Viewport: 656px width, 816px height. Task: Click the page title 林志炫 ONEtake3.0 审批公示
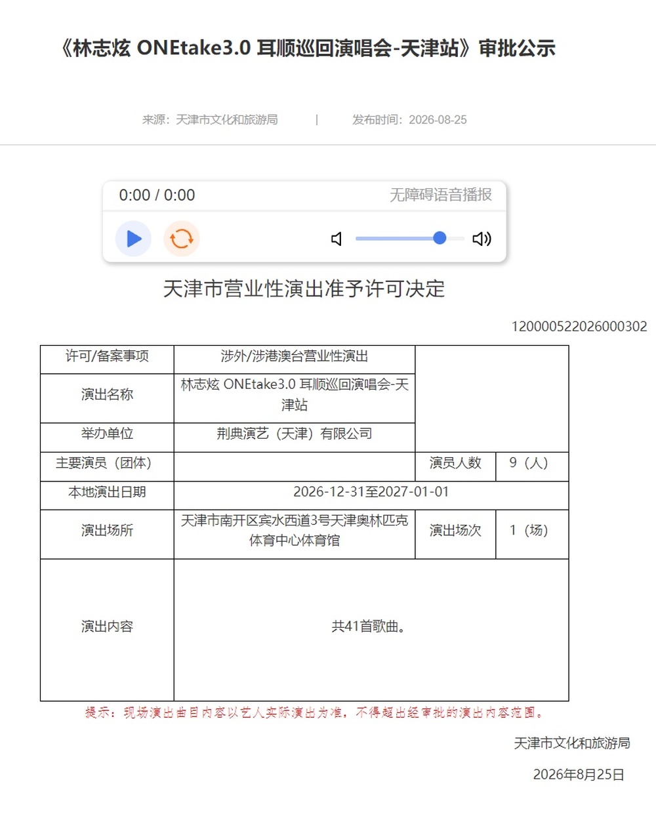(306, 48)
